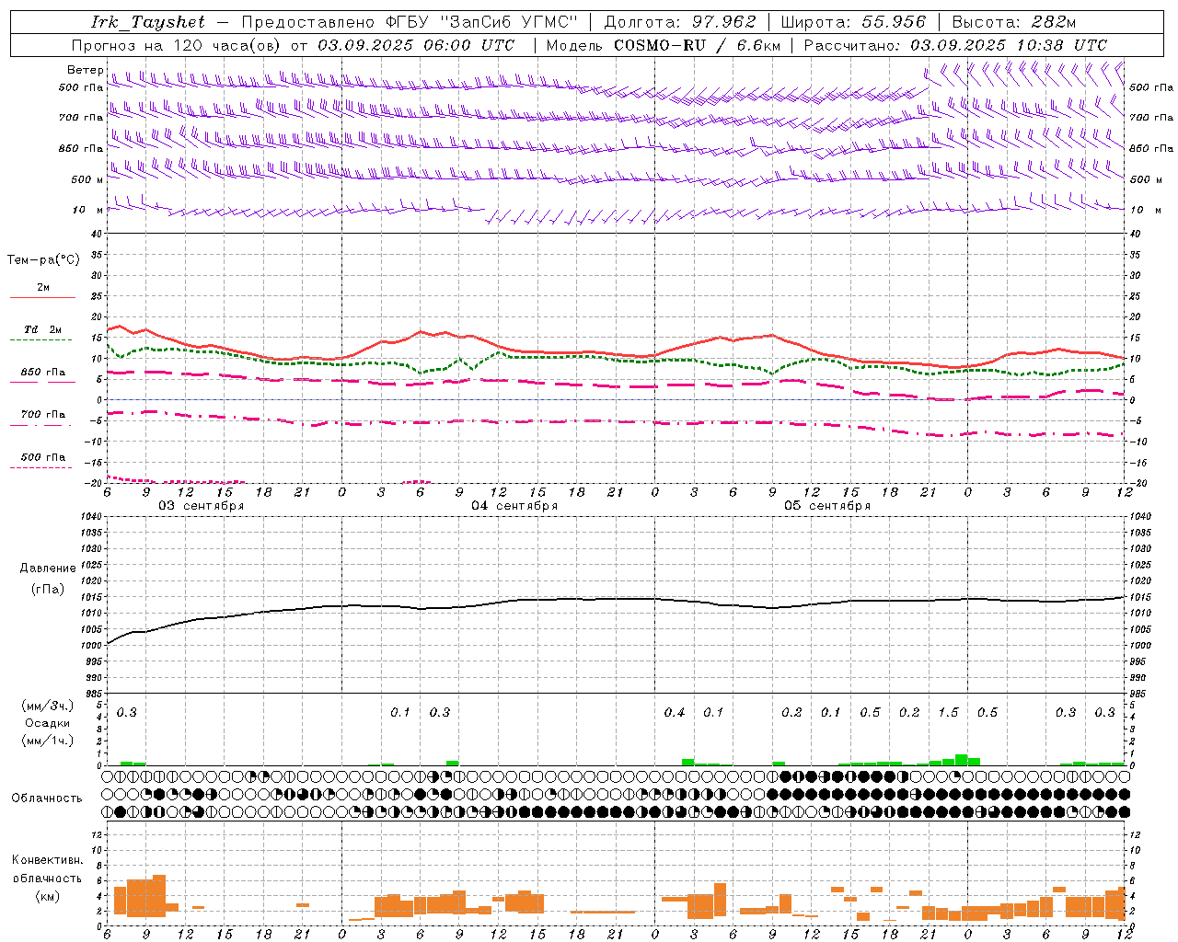
Task: Click the Осадки precipitation label
Action: click(x=48, y=723)
